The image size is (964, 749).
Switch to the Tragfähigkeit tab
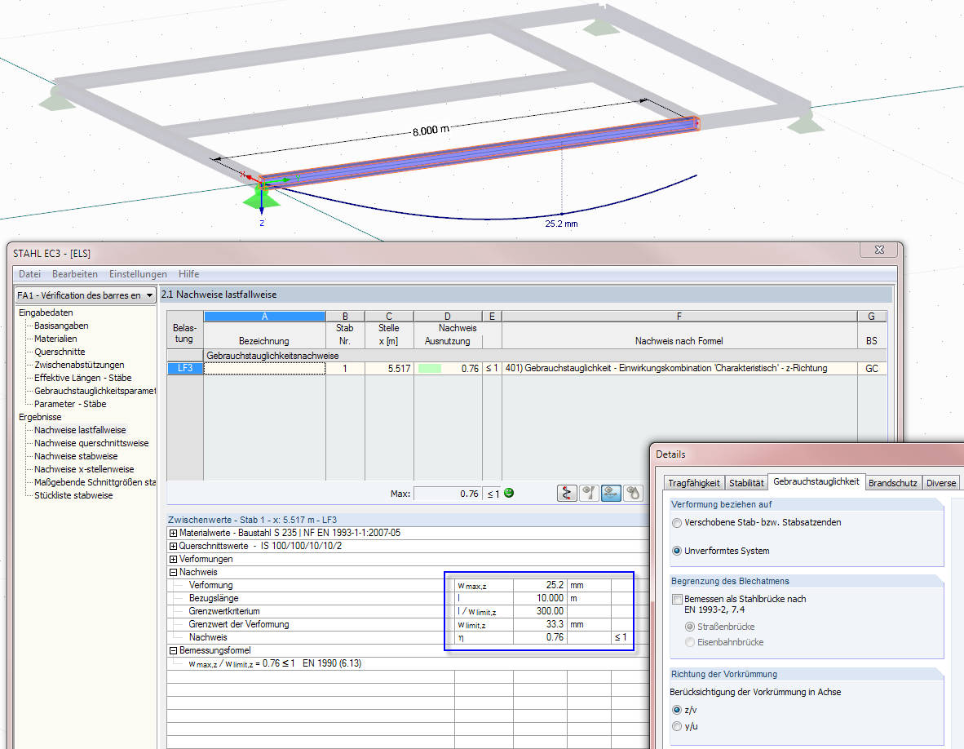coord(693,483)
